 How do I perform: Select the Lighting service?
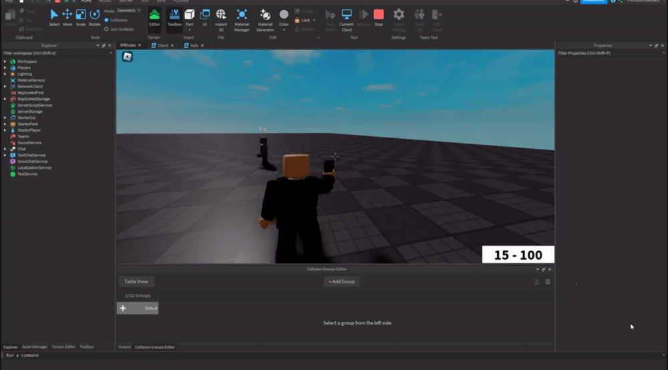[x=25, y=74]
